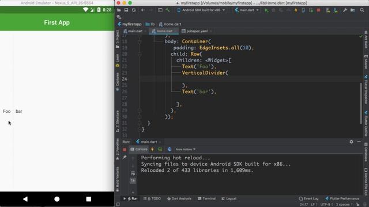The image size is (369, 207).
Task: Navigate back with the left arrow icon
Action: pos(143,10)
